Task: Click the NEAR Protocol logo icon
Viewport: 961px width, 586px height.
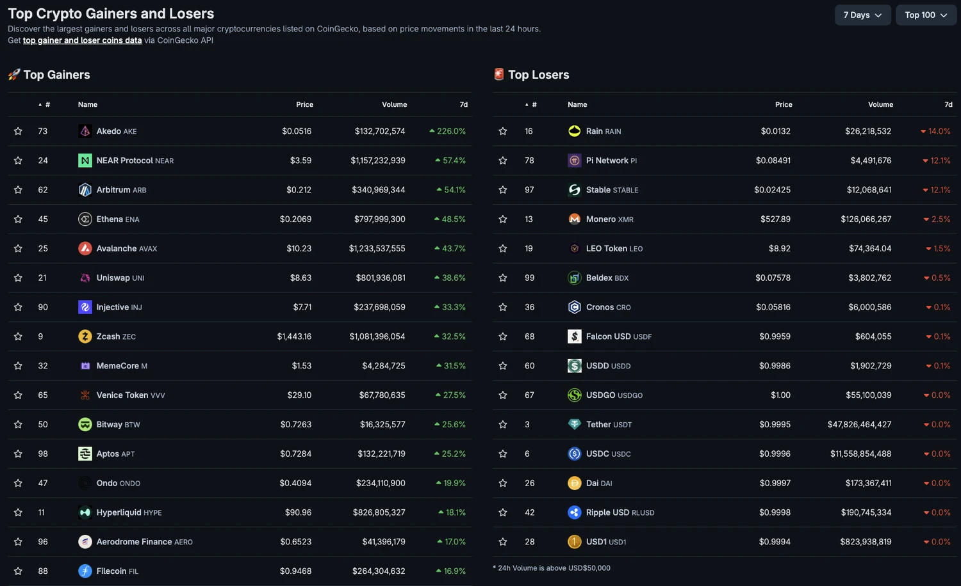Action: coord(85,161)
